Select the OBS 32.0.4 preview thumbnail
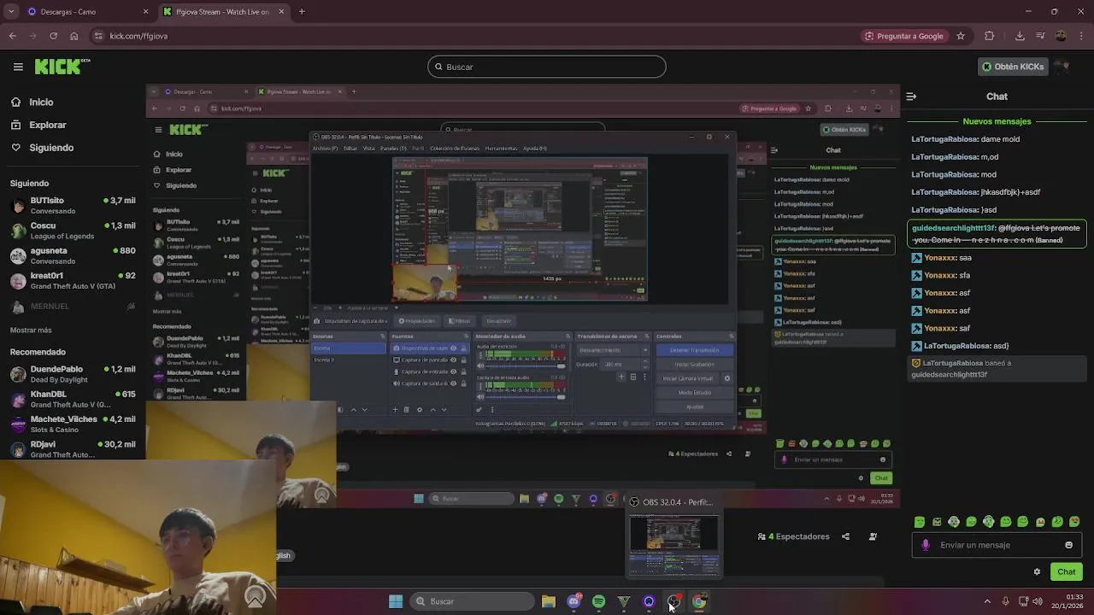Image resolution: width=1094 pixels, height=615 pixels. point(674,536)
